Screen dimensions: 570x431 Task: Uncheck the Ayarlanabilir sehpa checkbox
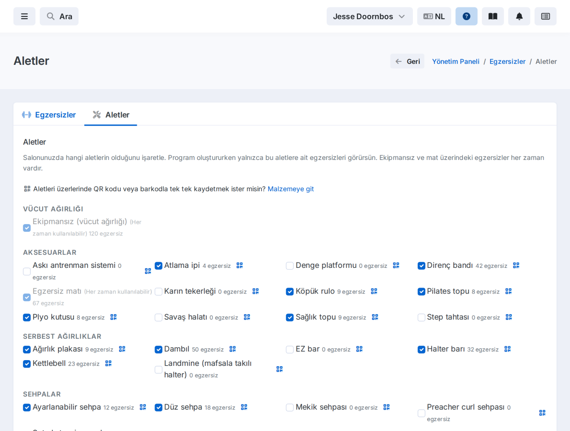click(27, 407)
